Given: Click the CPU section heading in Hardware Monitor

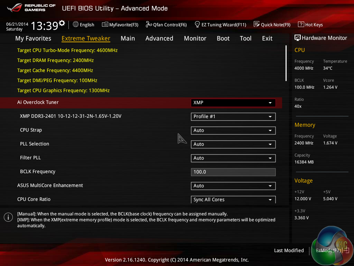Looking at the screenshot, I should 300,50.
